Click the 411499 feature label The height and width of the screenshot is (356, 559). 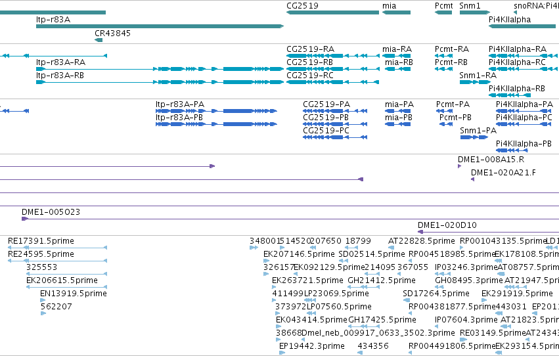288,294
